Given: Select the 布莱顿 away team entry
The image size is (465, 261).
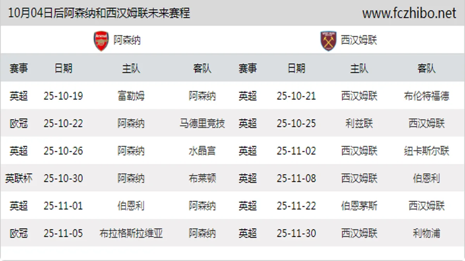Looking at the screenshot, I should pyautogui.click(x=202, y=178).
